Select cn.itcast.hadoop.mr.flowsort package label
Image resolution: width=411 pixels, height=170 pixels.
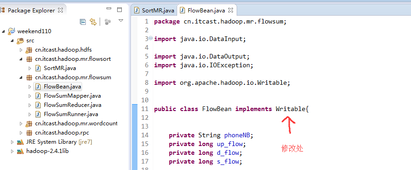(72, 59)
